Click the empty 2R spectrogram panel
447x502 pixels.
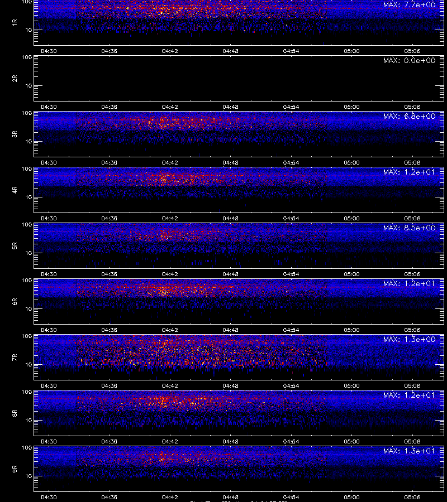pyautogui.click(x=239, y=79)
